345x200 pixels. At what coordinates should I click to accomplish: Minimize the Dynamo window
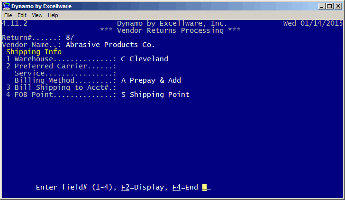[x=322, y=6]
